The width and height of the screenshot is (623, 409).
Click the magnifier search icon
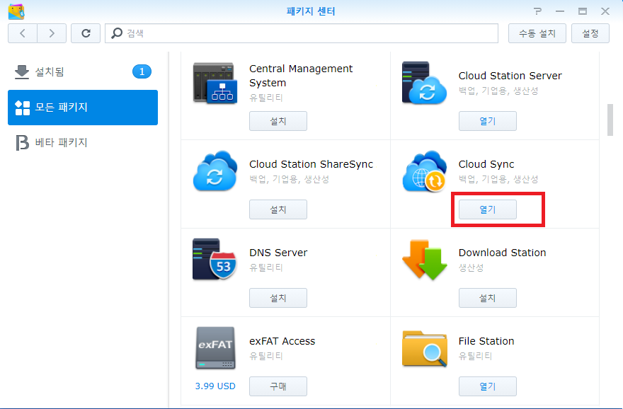coord(117,33)
